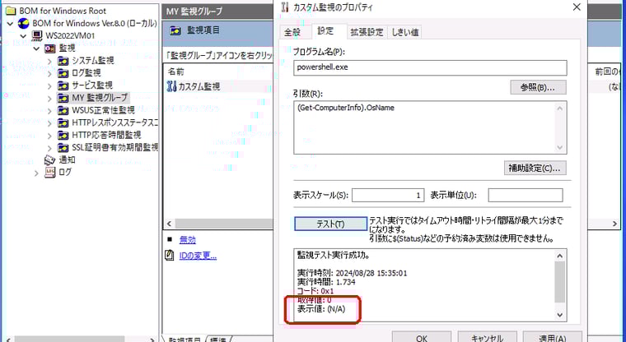
Task: Click the test result scroll up arrow
Action: pyautogui.click(x=560, y=256)
